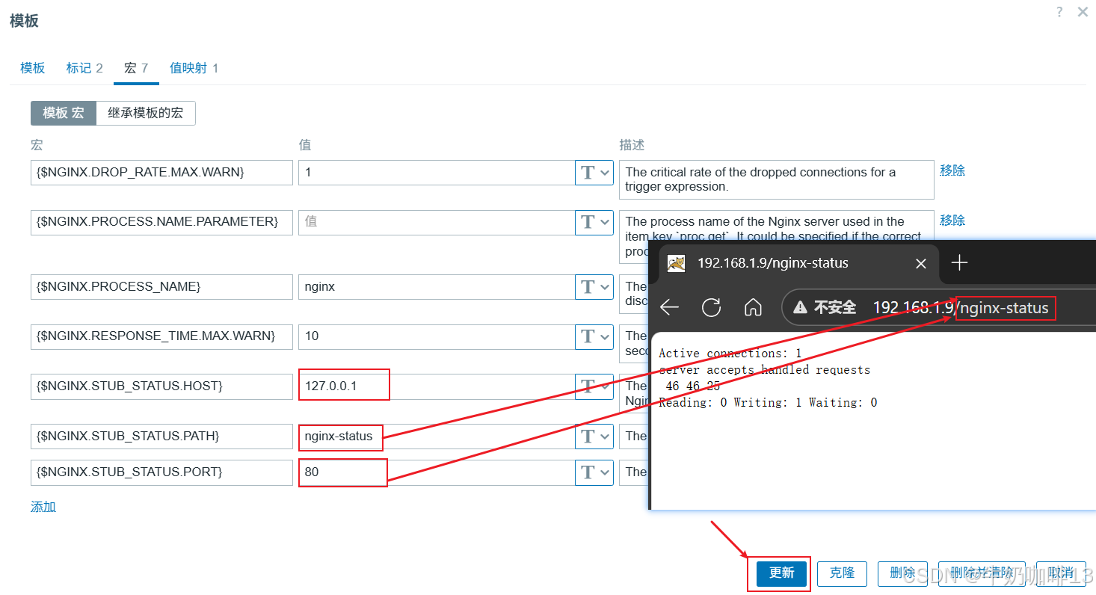Screen dimensions: 1096x595
Task: Go back in the browser window
Action: (669, 308)
